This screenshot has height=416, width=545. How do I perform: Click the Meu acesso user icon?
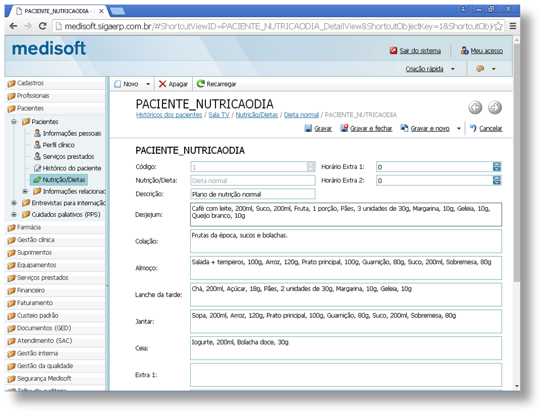click(x=465, y=51)
